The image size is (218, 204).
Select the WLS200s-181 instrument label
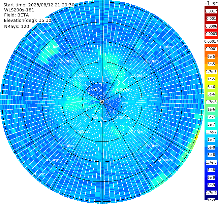click(19, 10)
